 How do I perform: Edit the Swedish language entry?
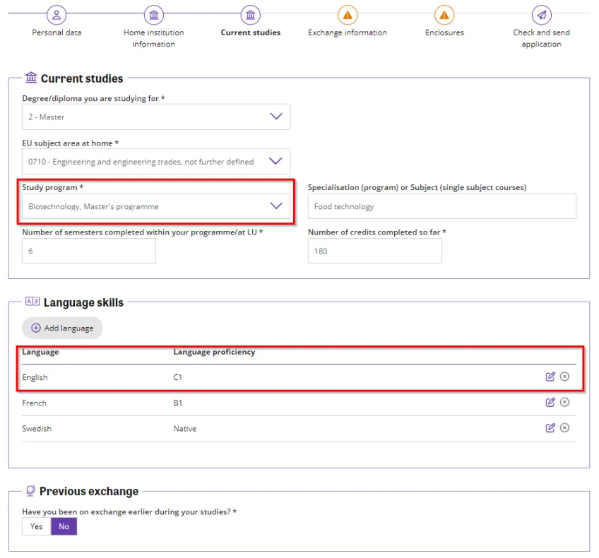(x=550, y=427)
